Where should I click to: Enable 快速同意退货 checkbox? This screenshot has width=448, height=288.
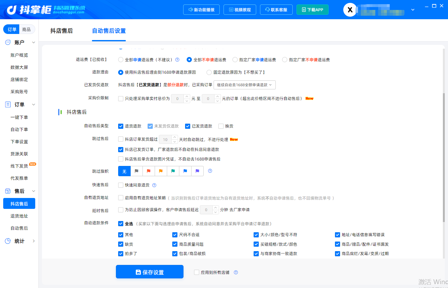(121, 185)
